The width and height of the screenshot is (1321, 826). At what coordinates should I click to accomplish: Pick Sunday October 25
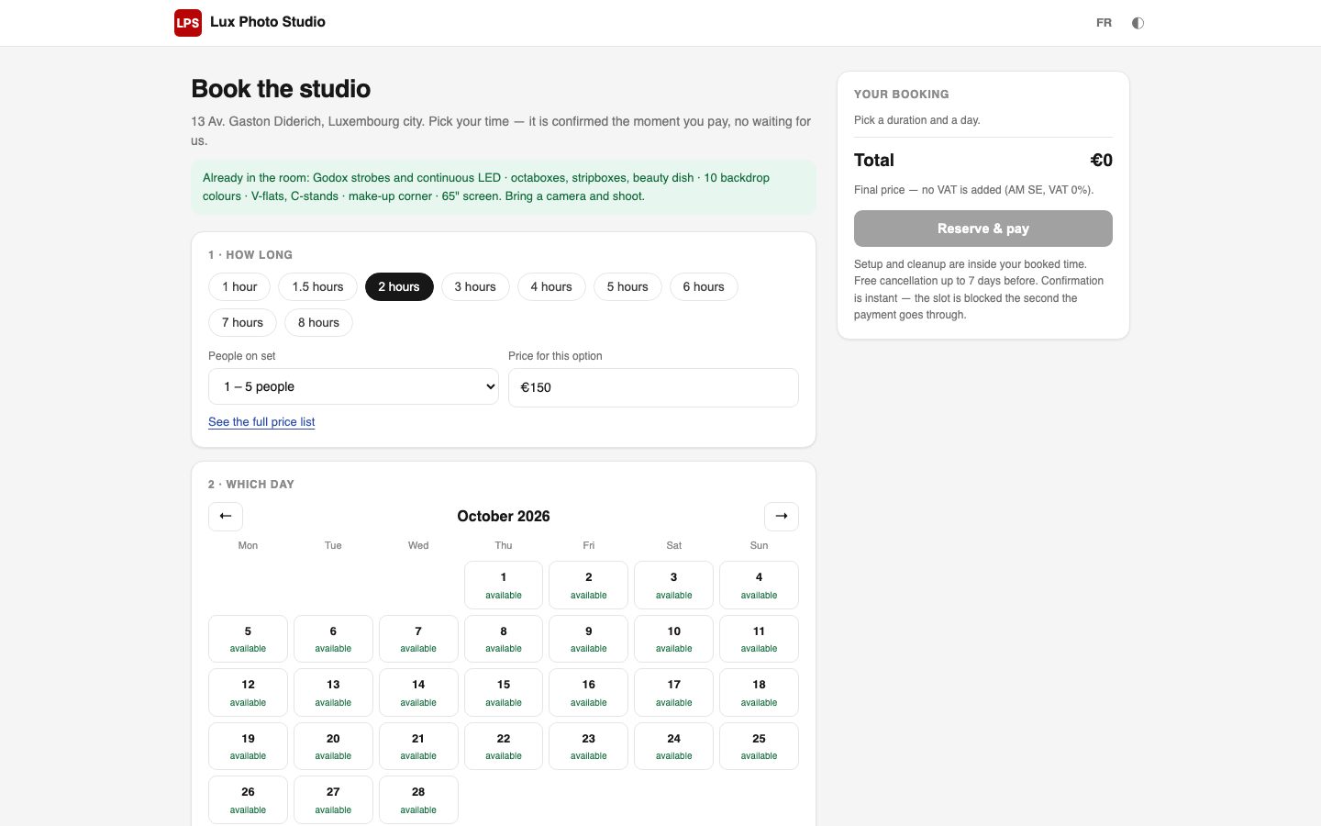pyautogui.click(x=760, y=746)
